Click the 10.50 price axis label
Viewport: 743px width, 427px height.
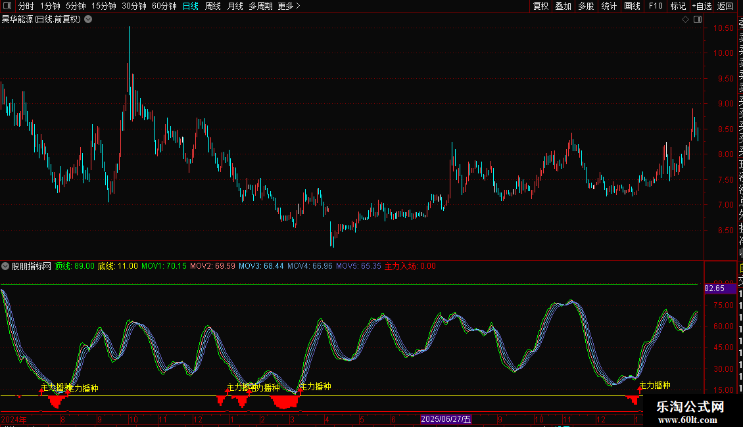point(723,28)
